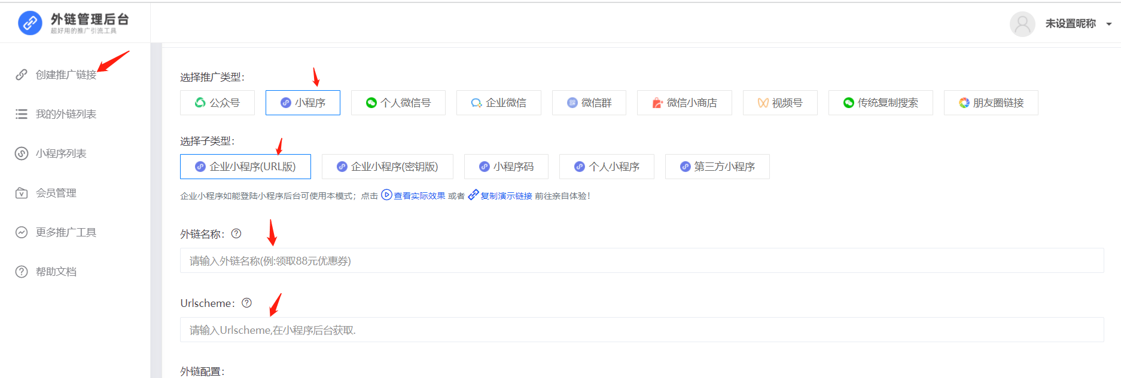Click the 外链管理后台 title
Screen dimensions: 1121x378
point(90,19)
